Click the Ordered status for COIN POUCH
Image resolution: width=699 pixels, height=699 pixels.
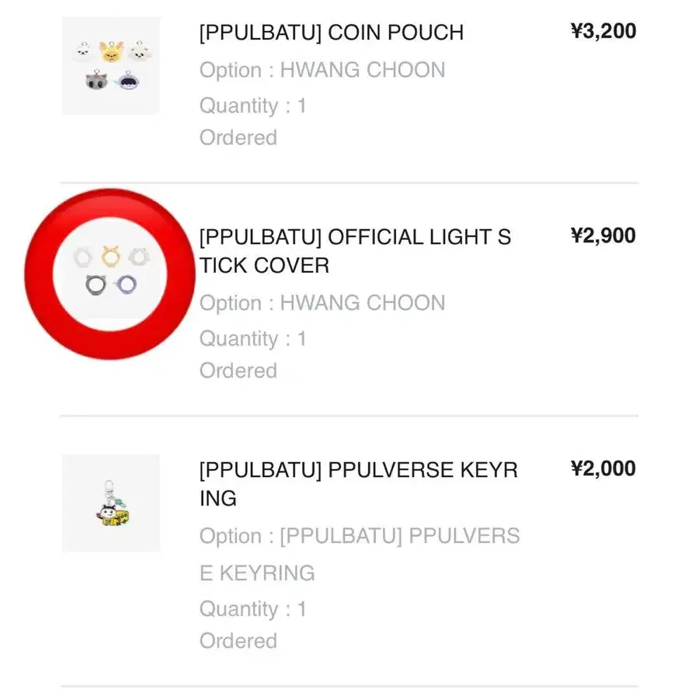[x=238, y=137]
